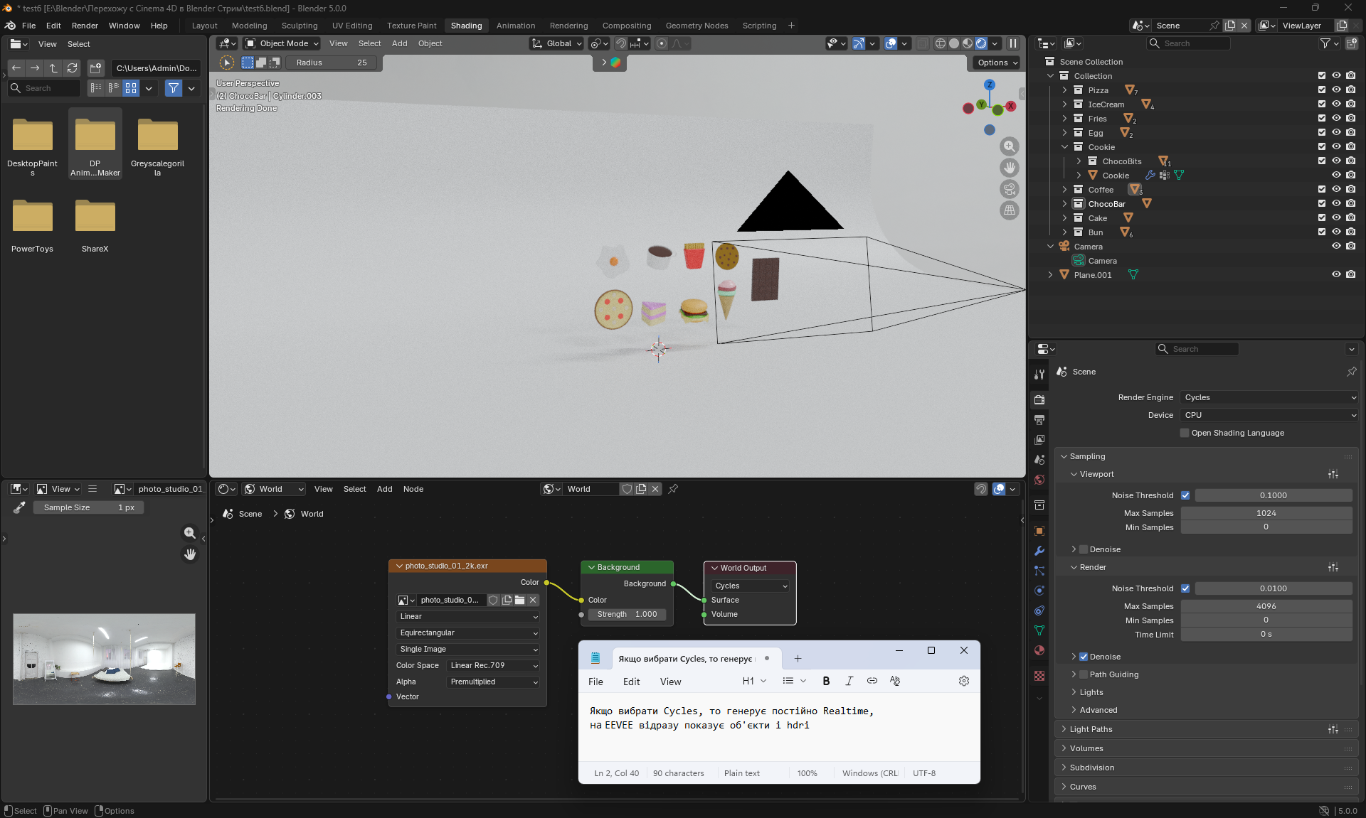Toggle camera view in the viewport
The height and width of the screenshot is (818, 1366).
click(1009, 189)
